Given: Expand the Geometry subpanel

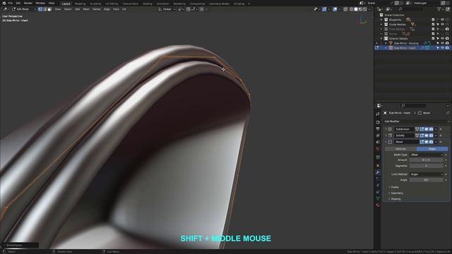Looking at the screenshot, I should [397, 193].
